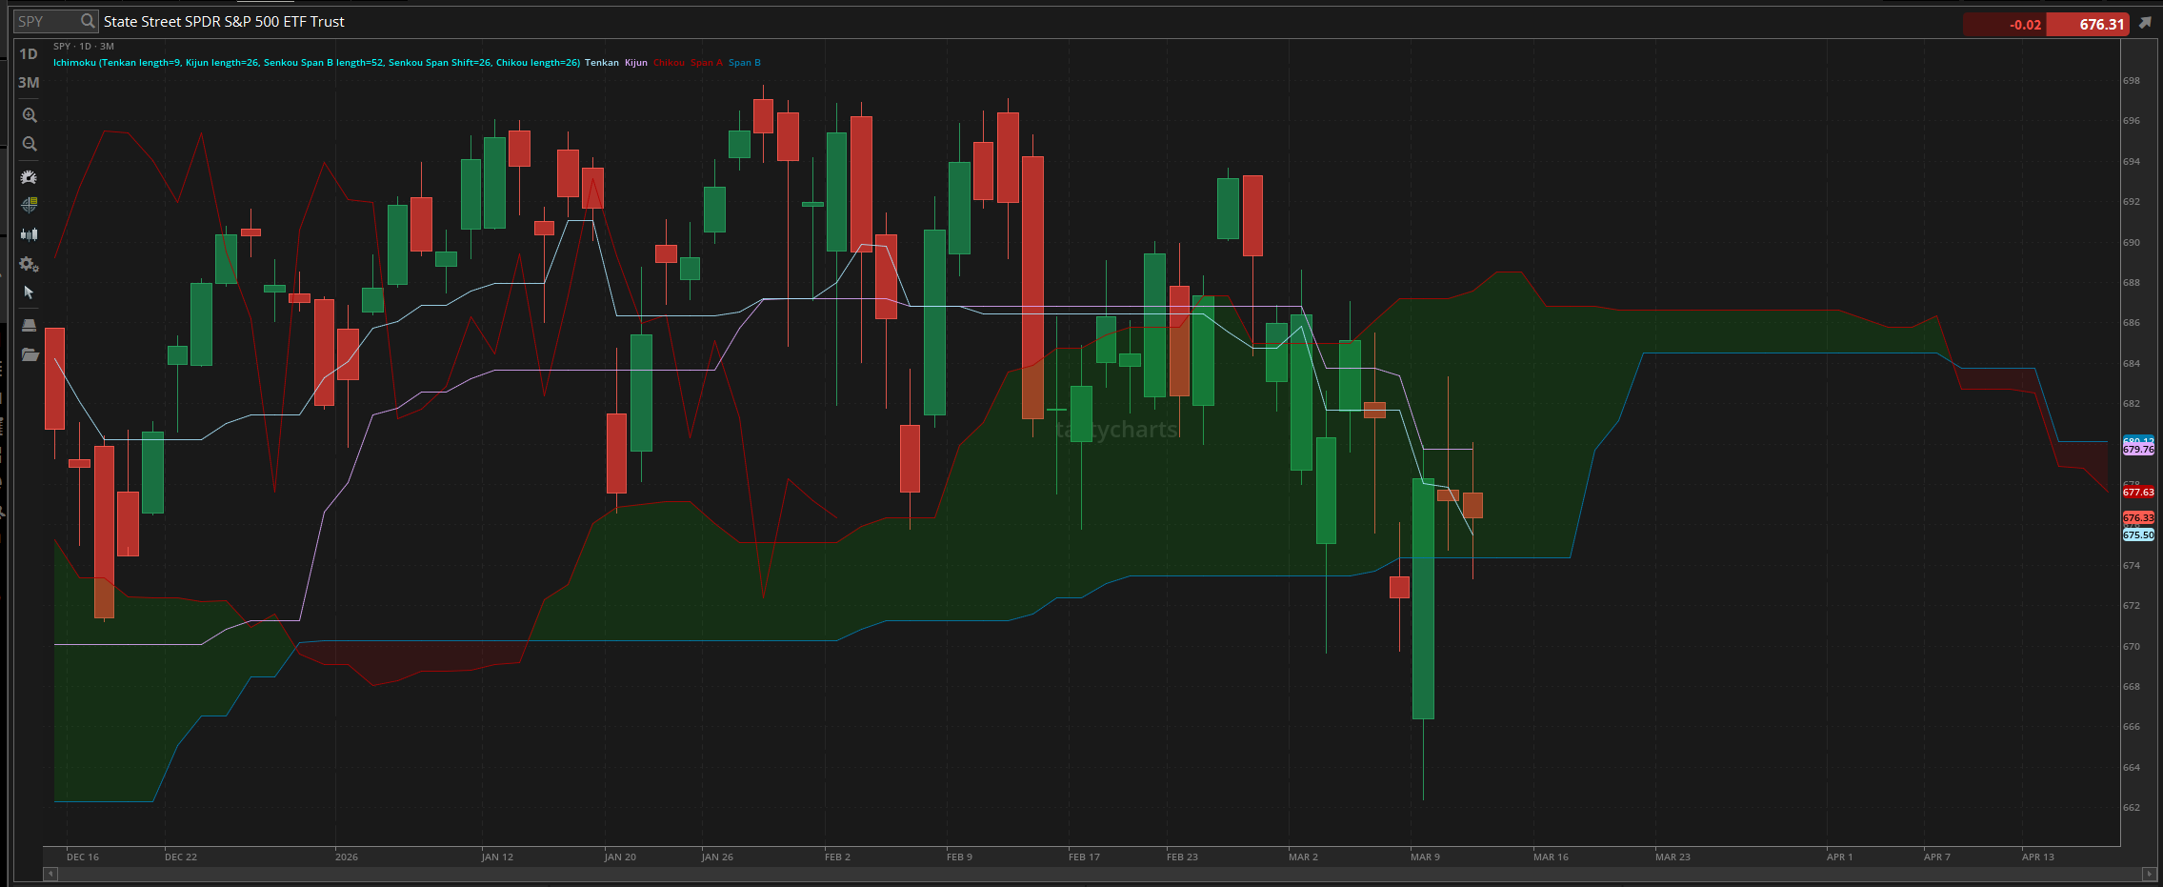Change chart style via candlestick icon
The width and height of the screenshot is (2163, 887).
[29, 234]
